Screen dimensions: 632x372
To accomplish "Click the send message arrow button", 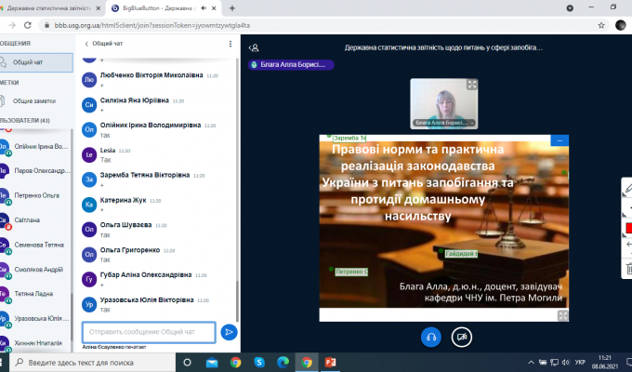I will pos(229,331).
